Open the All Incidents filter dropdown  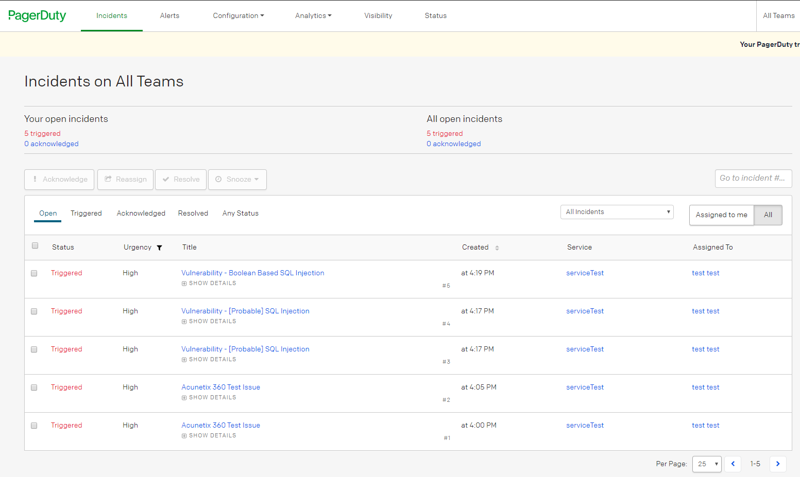pos(617,212)
